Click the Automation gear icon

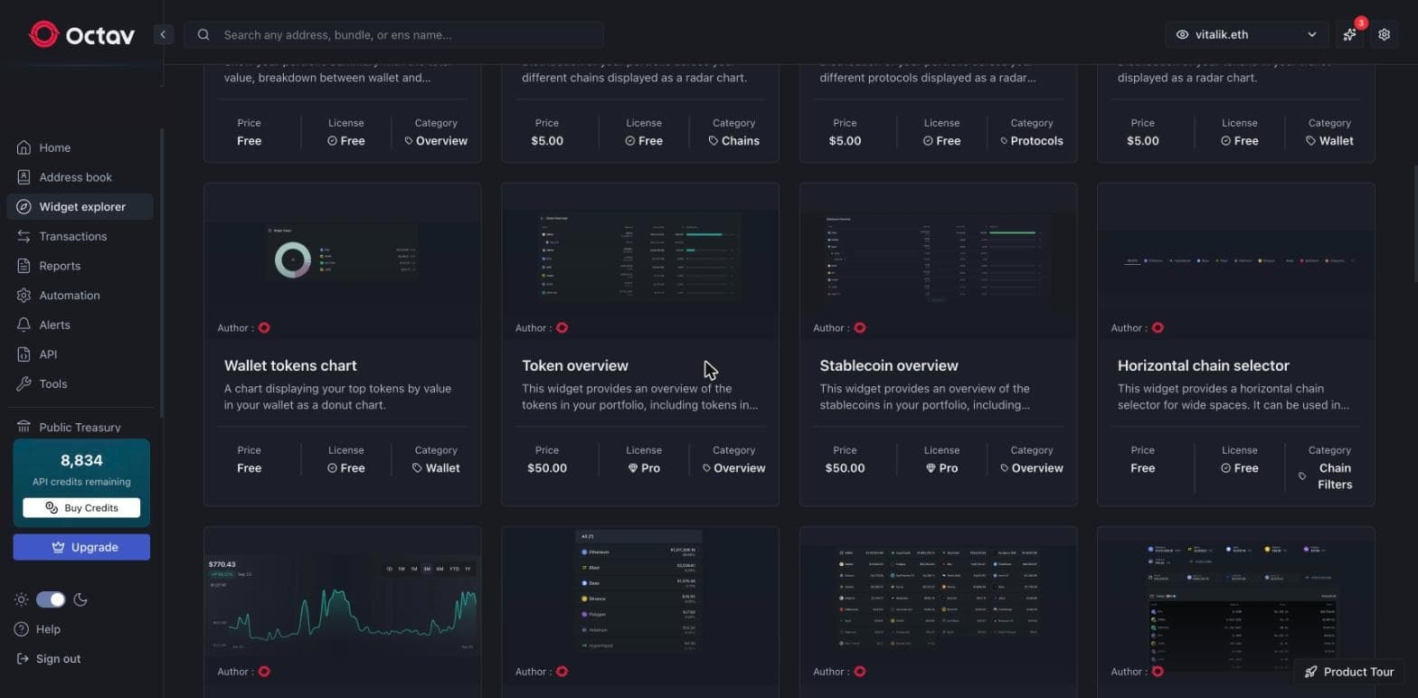[24, 295]
